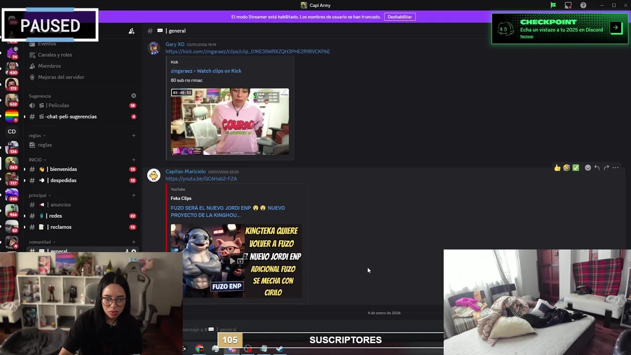631x355 pixels.
Task: Open the despedidas channel
Action: point(81,180)
